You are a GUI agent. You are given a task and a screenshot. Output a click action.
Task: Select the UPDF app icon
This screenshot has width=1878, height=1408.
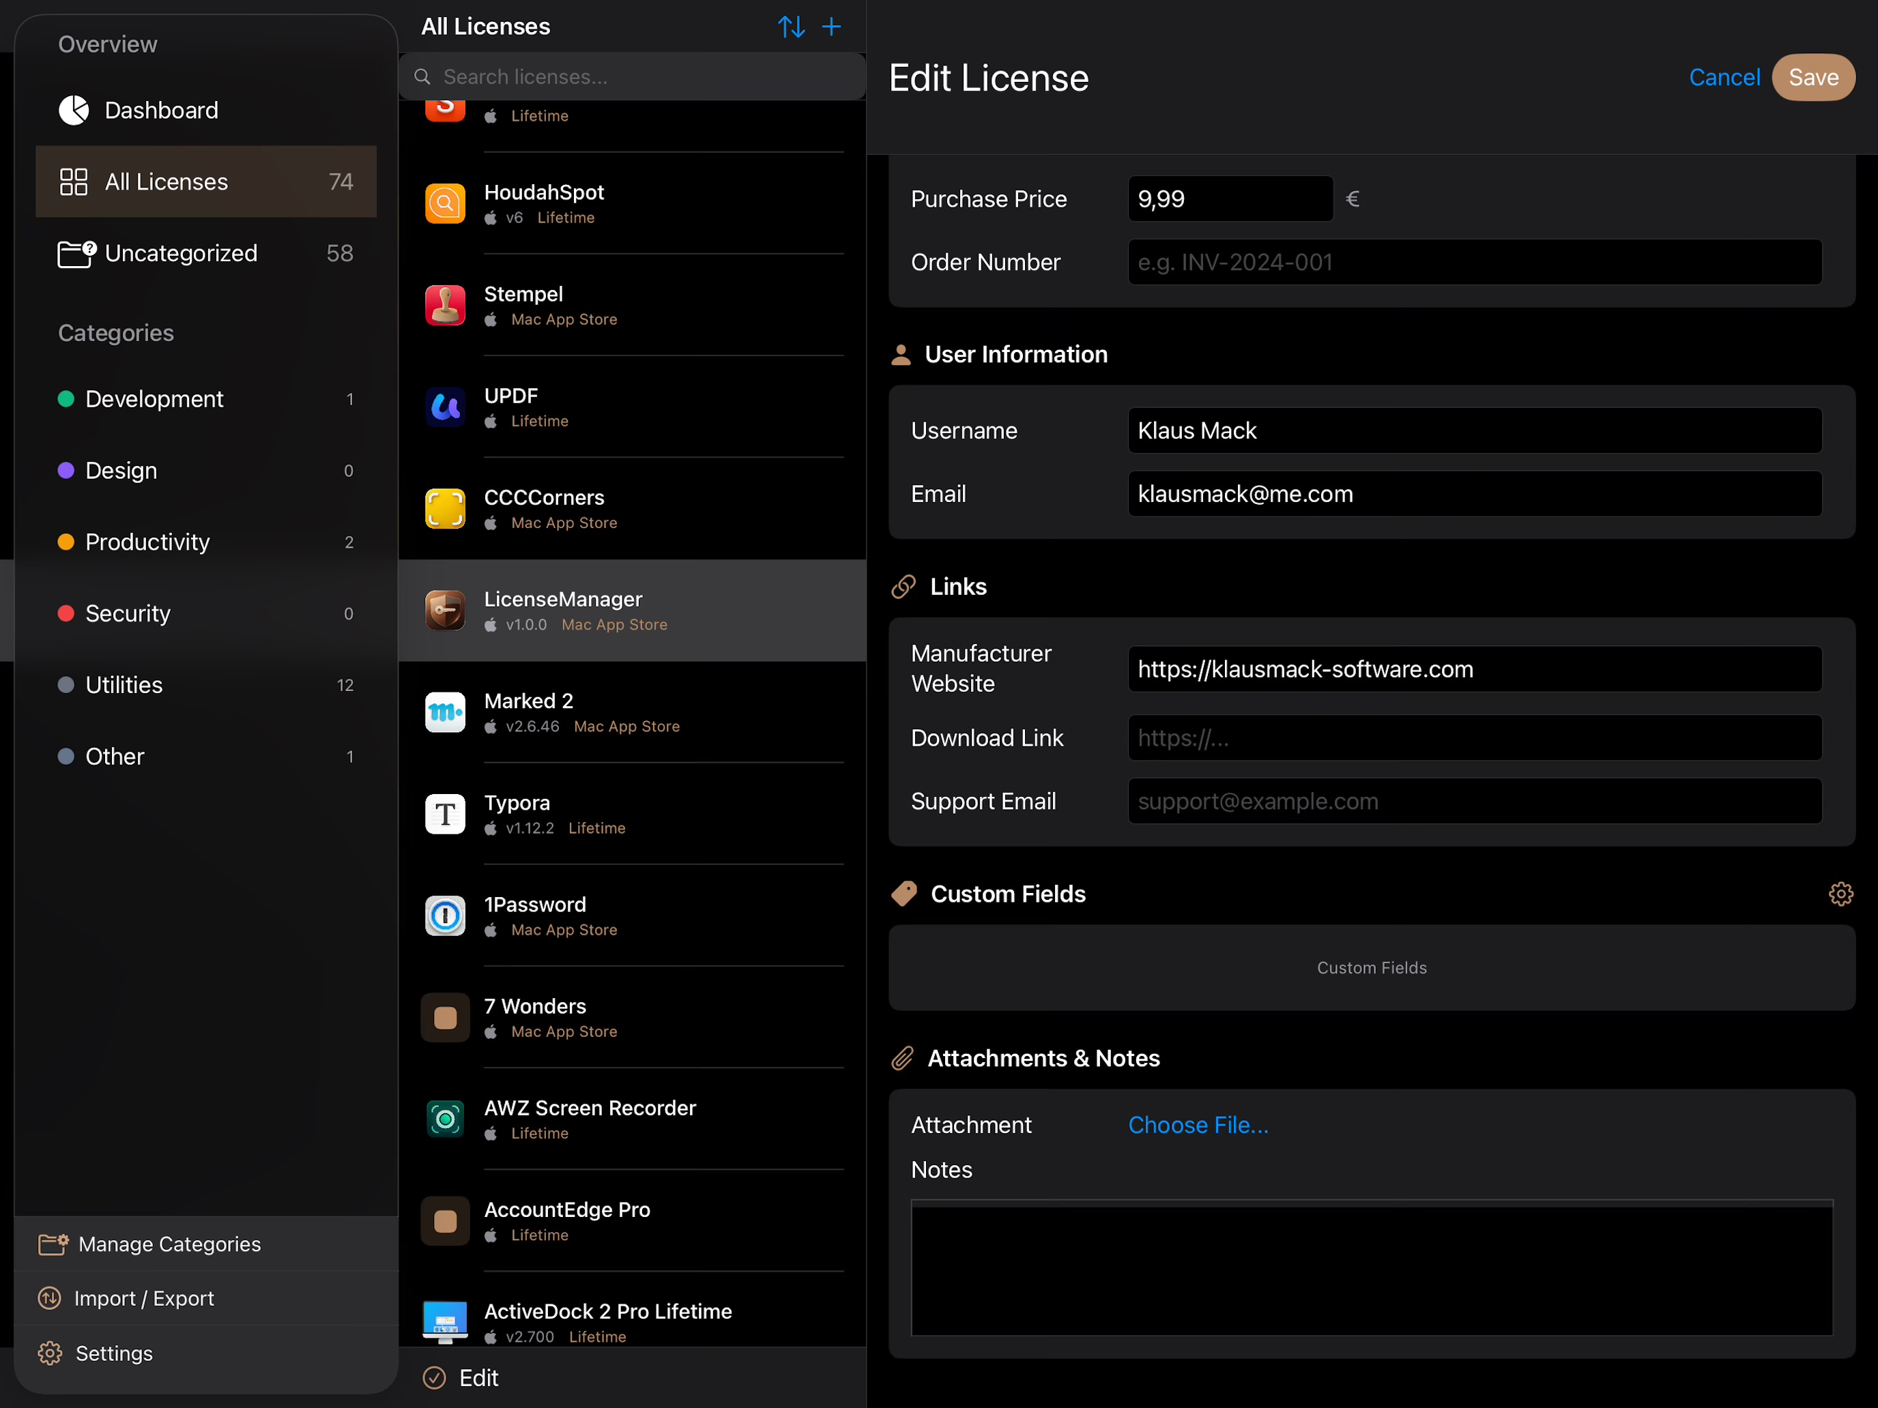[x=445, y=407]
